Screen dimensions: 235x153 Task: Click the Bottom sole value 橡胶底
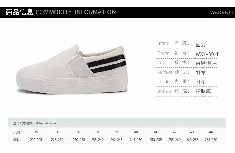(203, 91)
